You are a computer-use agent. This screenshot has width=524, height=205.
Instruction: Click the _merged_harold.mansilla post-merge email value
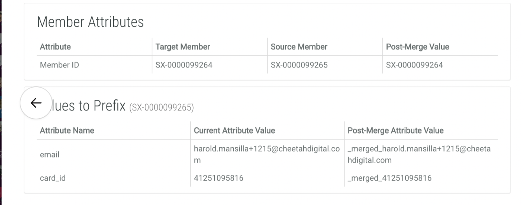coord(419,150)
